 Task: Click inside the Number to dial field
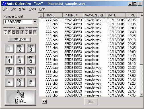(18, 22)
